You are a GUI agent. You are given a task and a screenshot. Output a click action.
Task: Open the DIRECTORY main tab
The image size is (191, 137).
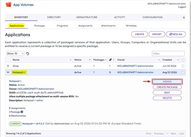click(x=54, y=17)
